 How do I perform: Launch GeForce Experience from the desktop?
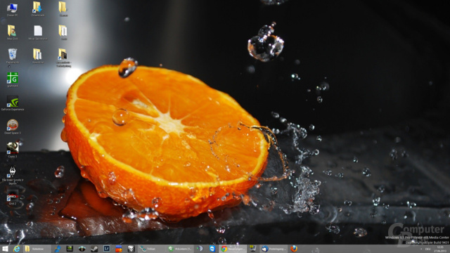pyautogui.click(x=13, y=103)
